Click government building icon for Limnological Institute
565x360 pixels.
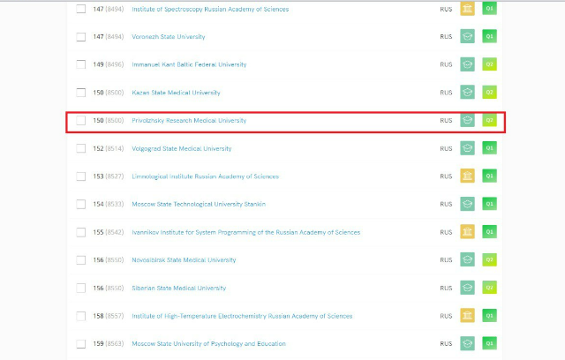pyautogui.click(x=467, y=176)
